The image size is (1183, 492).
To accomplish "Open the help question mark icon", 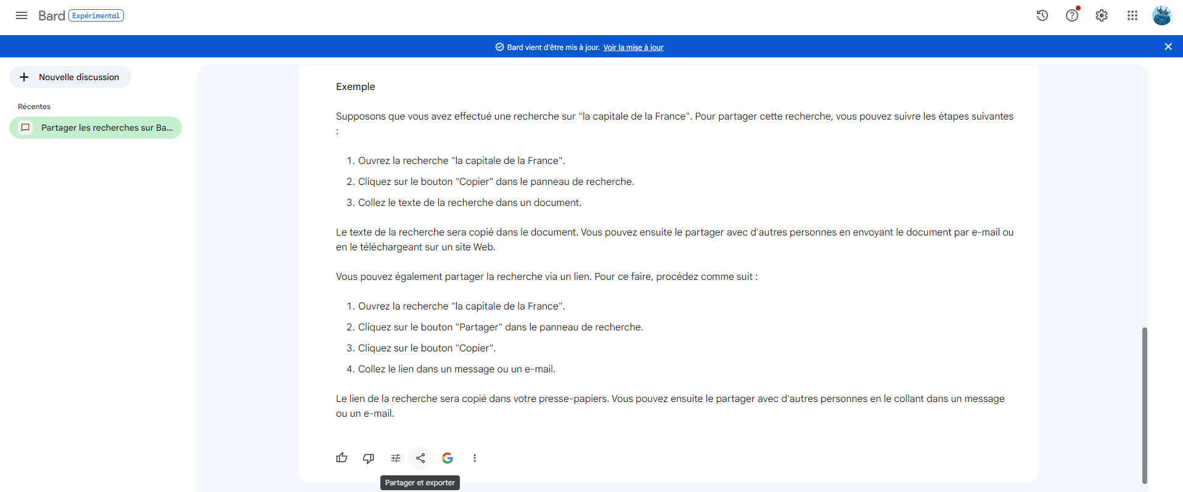I will tap(1072, 15).
